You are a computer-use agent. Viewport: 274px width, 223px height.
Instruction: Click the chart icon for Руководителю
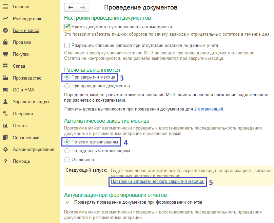pyautogui.click(x=5, y=19)
